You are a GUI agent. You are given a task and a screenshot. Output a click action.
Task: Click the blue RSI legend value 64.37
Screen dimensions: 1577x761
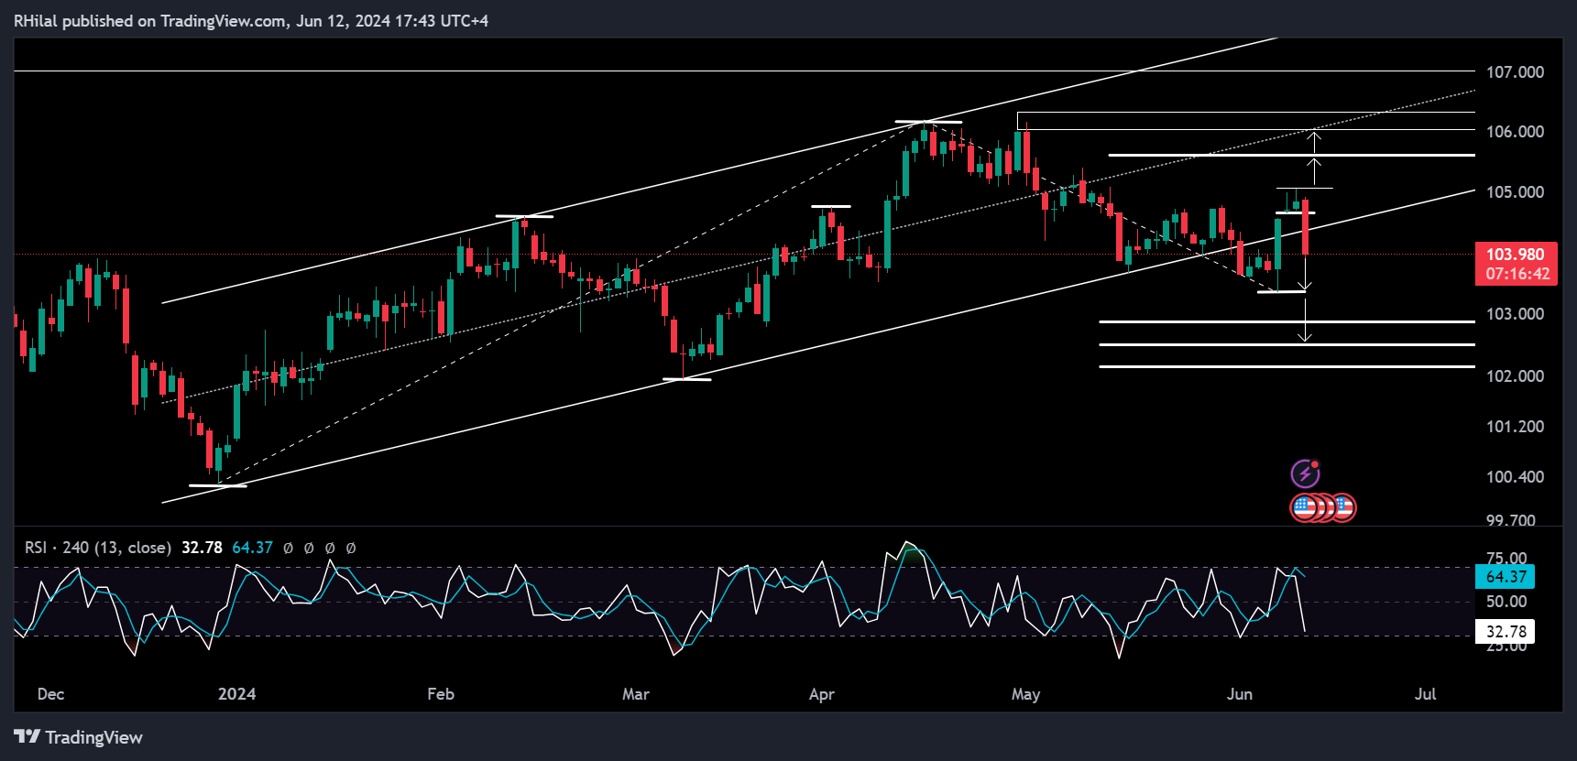point(252,548)
